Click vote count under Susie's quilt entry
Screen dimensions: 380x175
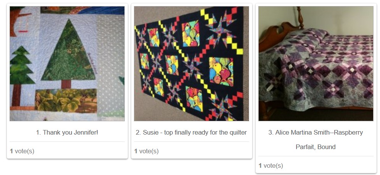point(147,151)
